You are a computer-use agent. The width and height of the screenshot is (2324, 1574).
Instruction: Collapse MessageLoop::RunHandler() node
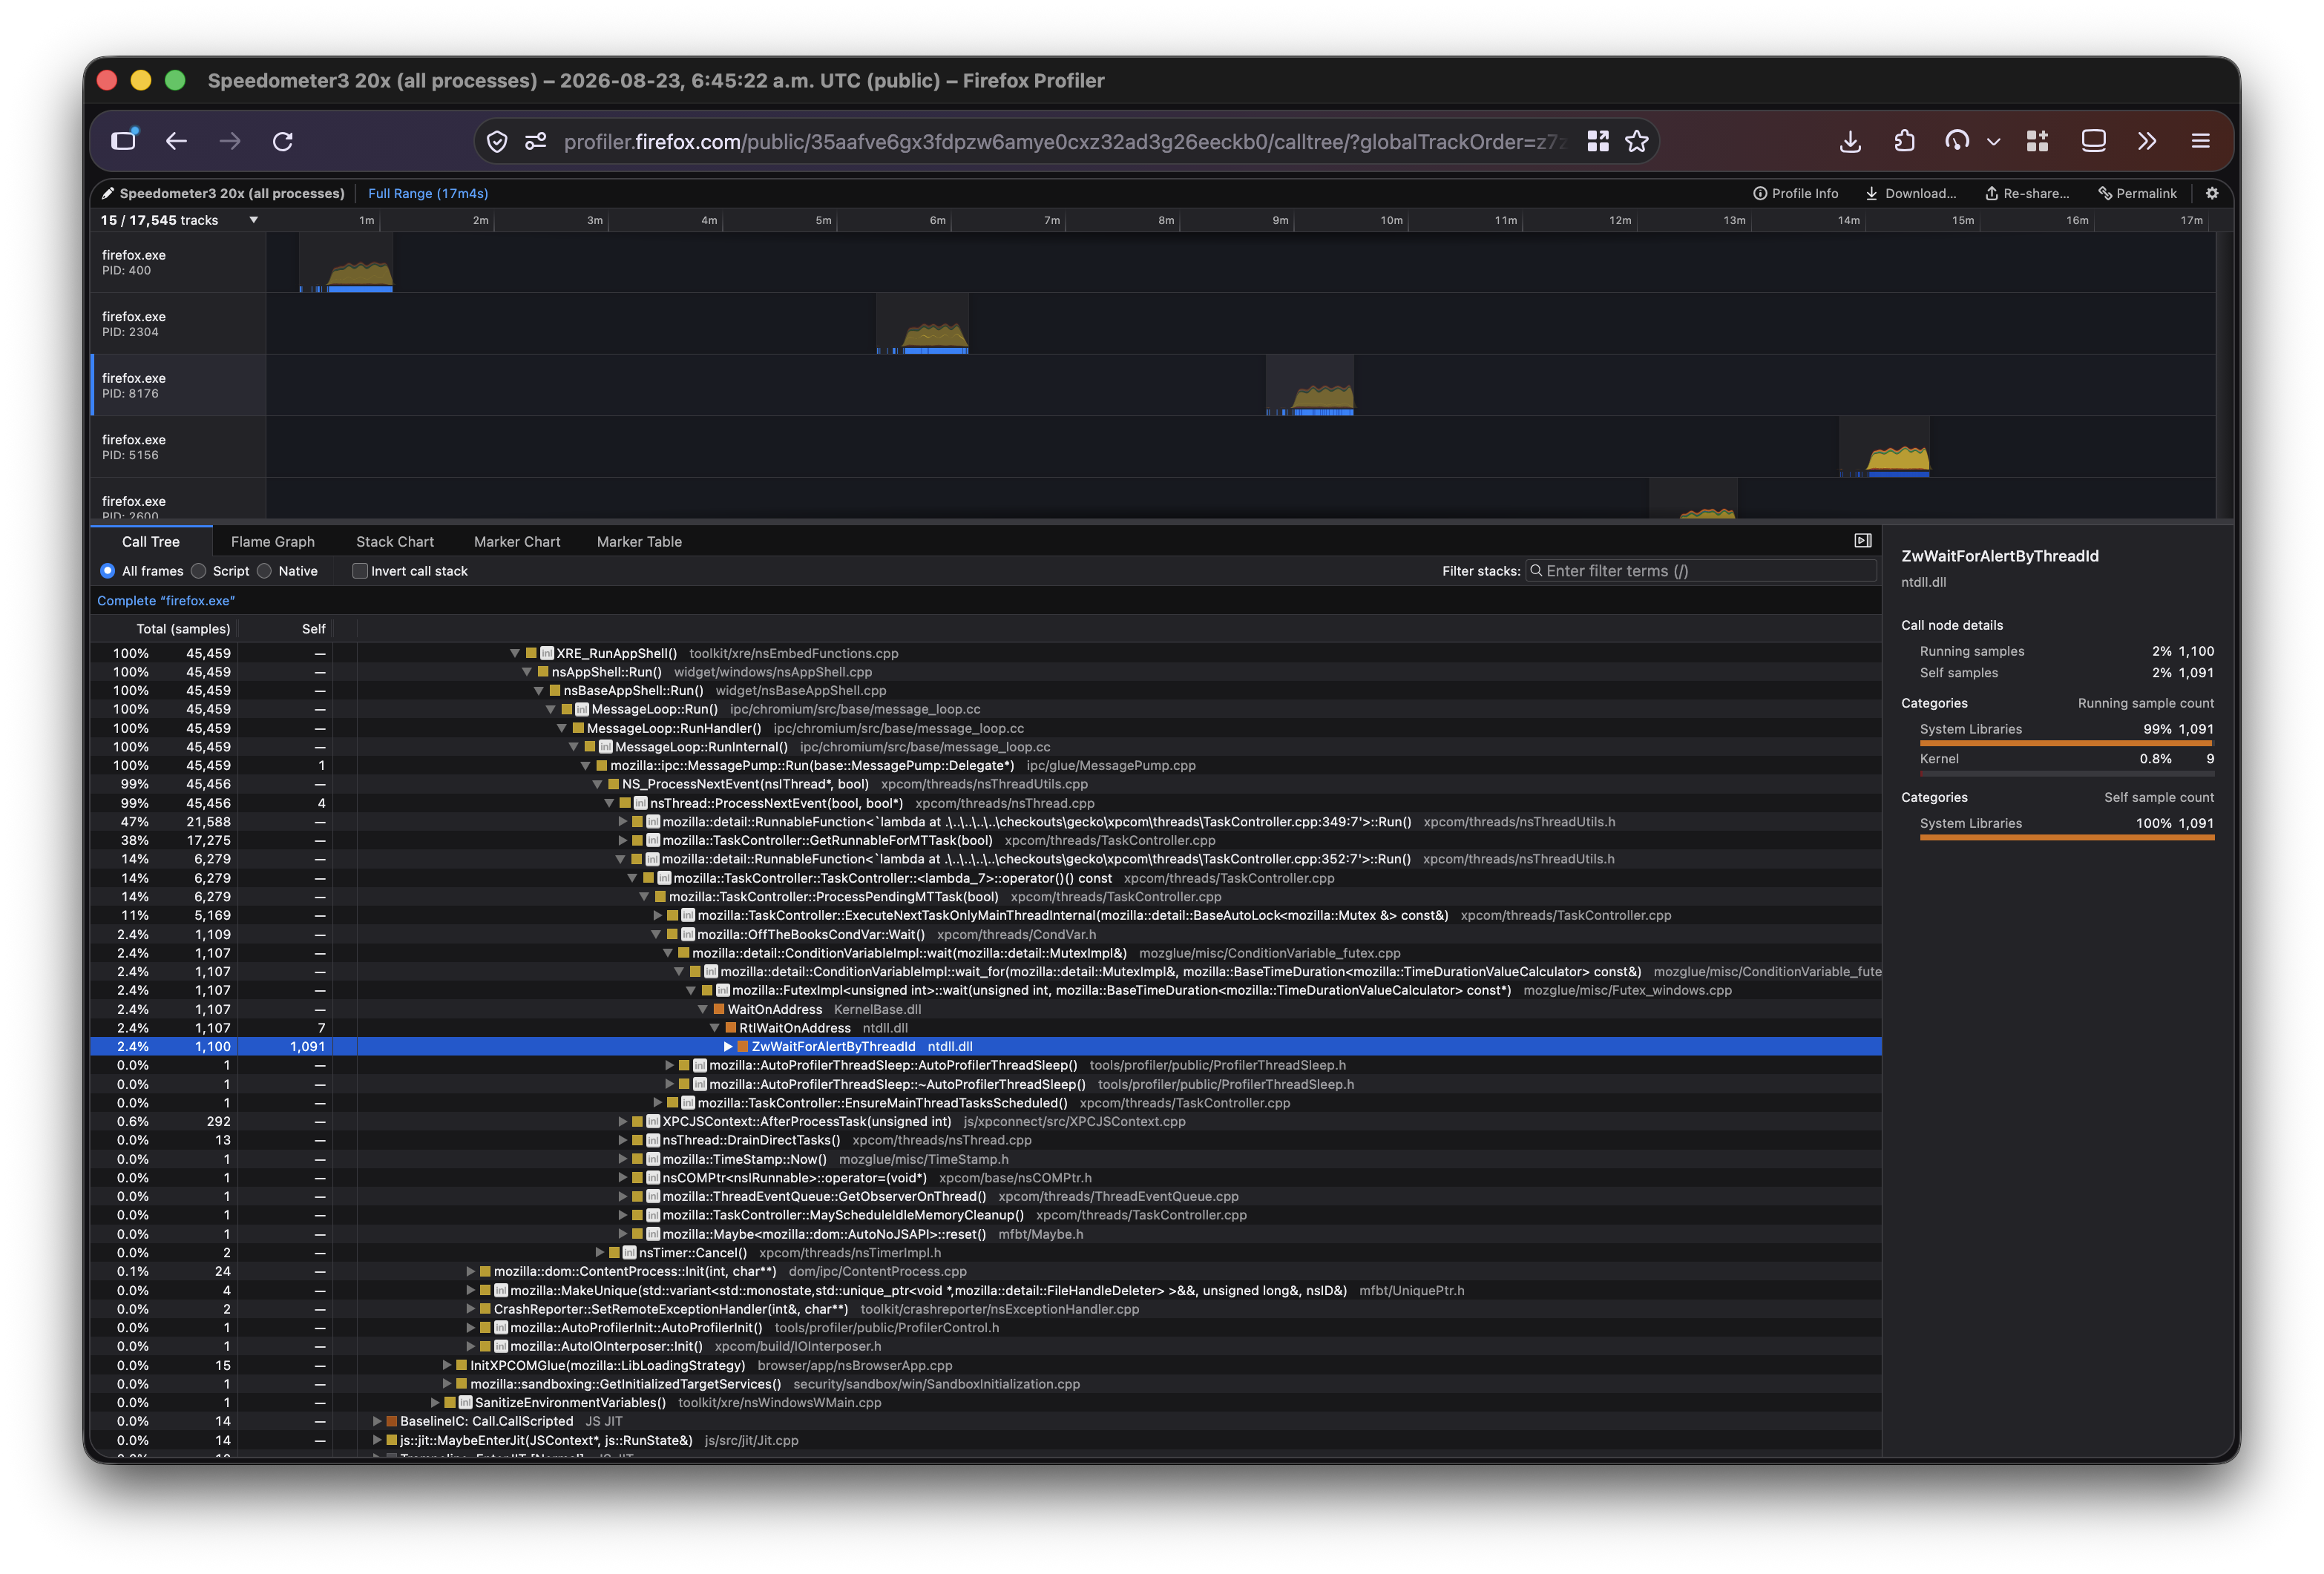(x=562, y=728)
